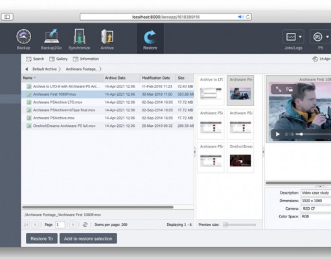This screenshot has height=259, width=331.
Task: Collapse the metadata panel up arrow
Action: coord(320,186)
